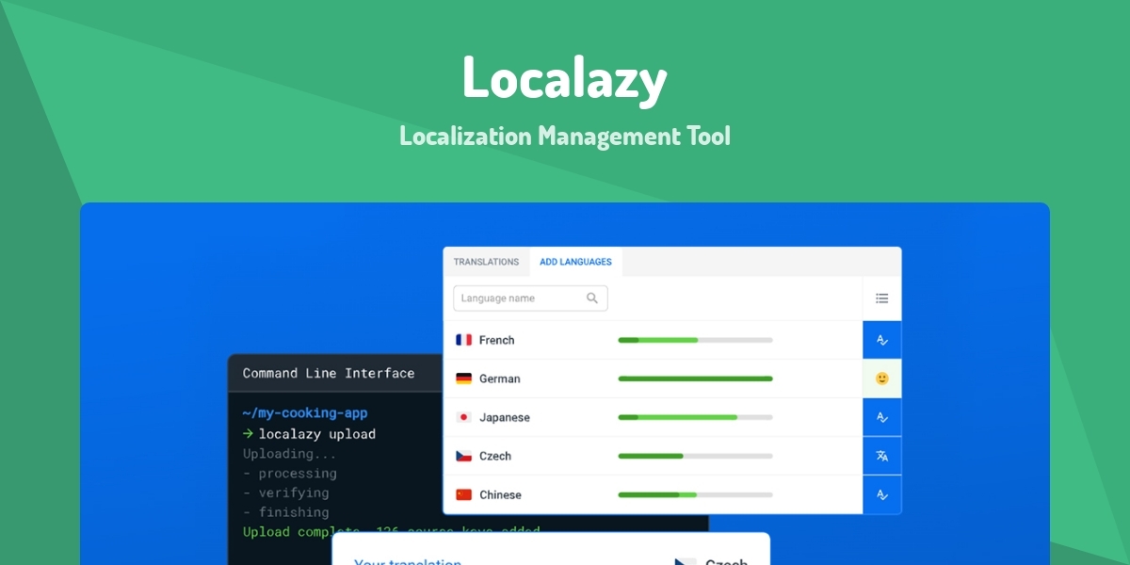
Task: Click the German translation progress bar
Action: (x=695, y=379)
